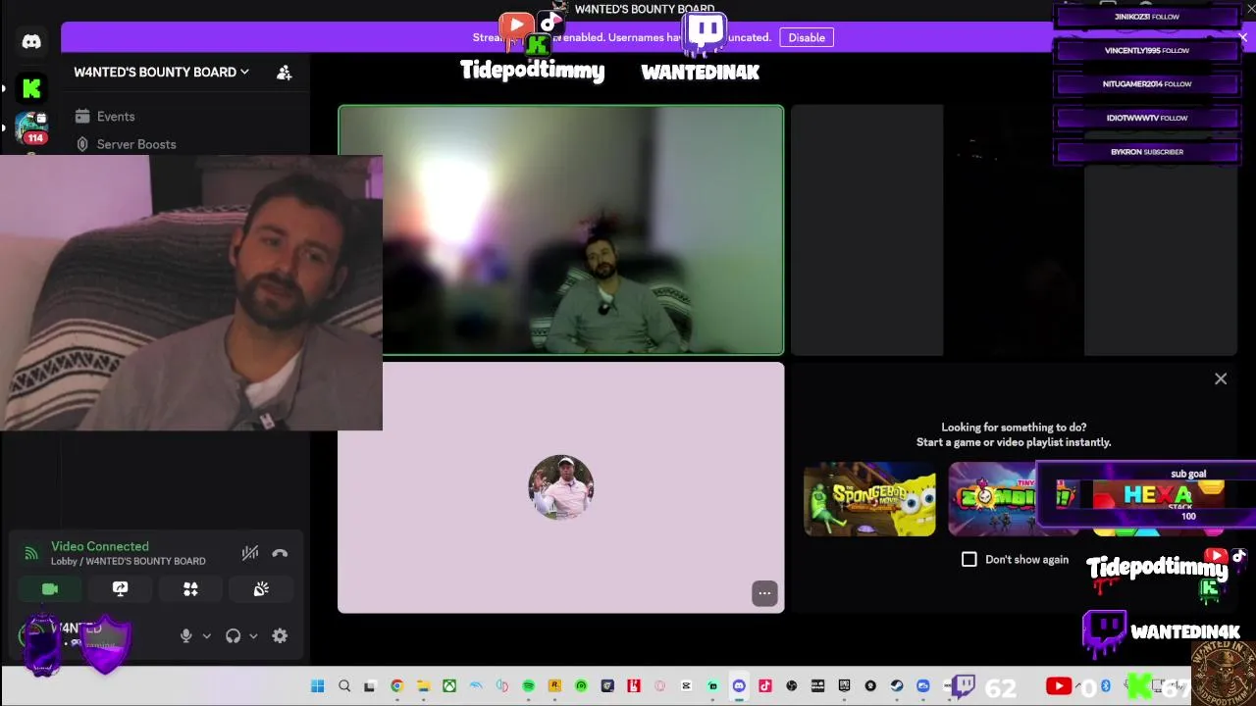Open the Activities launcher button
This screenshot has height=706, width=1256.
click(x=190, y=588)
